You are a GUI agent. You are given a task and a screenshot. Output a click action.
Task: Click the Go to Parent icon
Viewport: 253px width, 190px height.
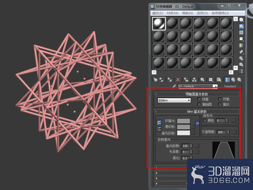click(233, 80)
